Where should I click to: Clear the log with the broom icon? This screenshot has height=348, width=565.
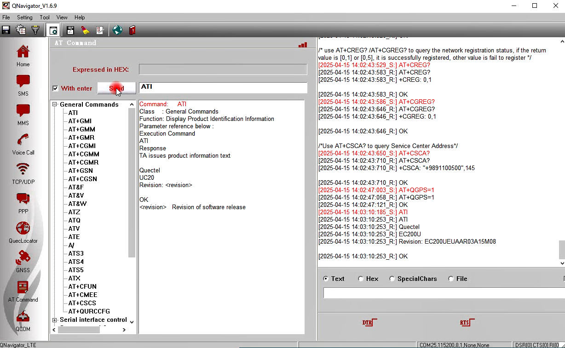coord(85,30)
